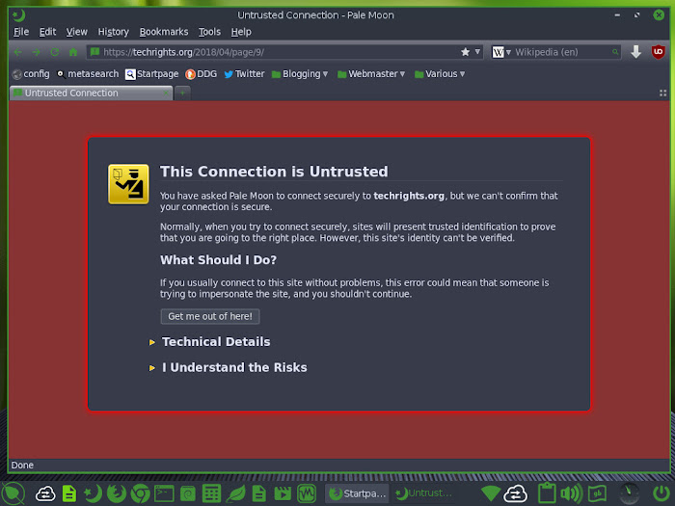Click the forward navigation arrow
The width and height of the screenshot is (675, 506).
[37, 52]
